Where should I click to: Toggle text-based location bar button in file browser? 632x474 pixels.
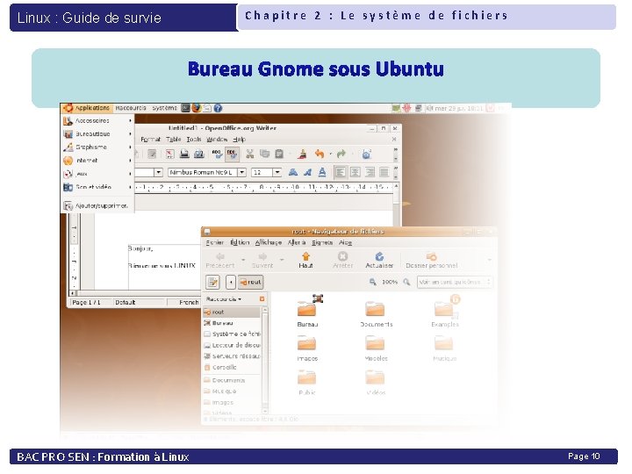[212, 282]
